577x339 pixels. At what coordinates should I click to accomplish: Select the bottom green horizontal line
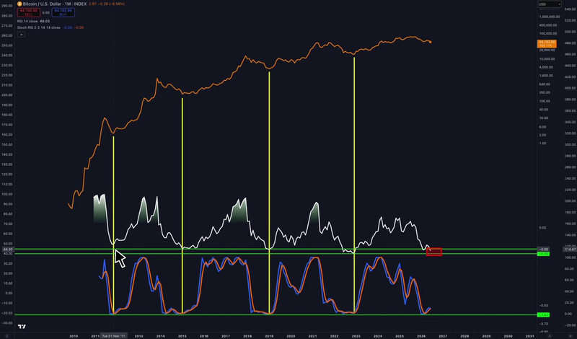276,314
